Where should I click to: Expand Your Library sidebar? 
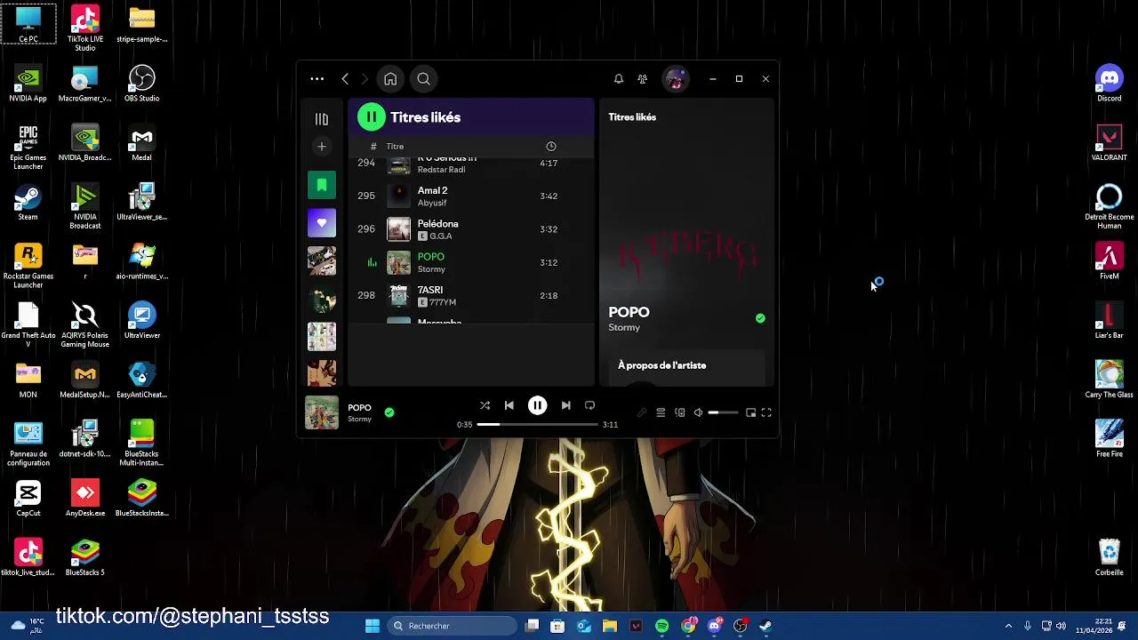pos(322,119)
